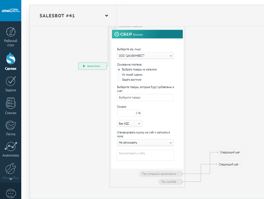Open Аналитика chart icon
Viewport: 264px width, 199px height.
click(10, 146)
